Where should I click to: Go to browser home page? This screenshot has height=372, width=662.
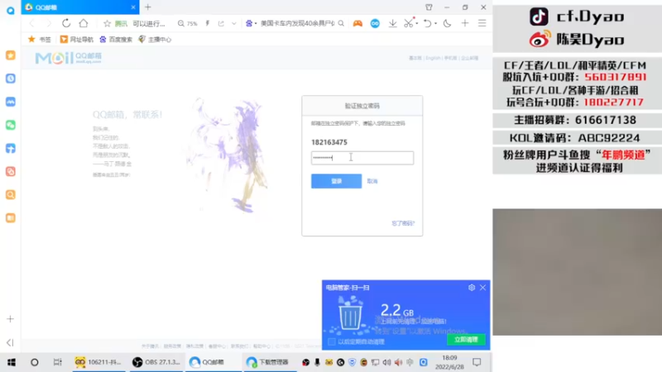tap(84, 24)
